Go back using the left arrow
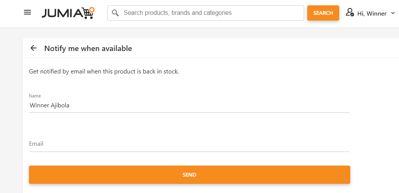This screenshot has width=399, height=193. coord(34,48)
